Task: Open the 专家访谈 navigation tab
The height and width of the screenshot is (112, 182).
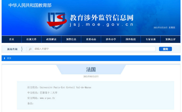Action: point(151,39)
